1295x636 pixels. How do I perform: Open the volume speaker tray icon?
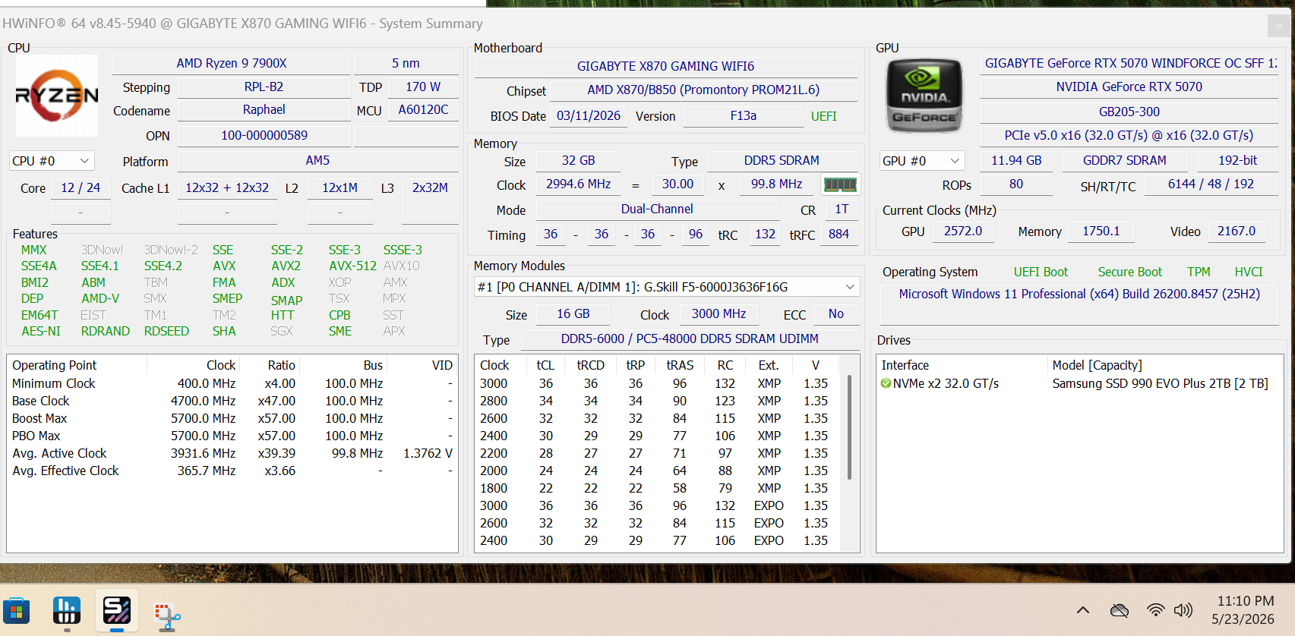coord(1183,610)
